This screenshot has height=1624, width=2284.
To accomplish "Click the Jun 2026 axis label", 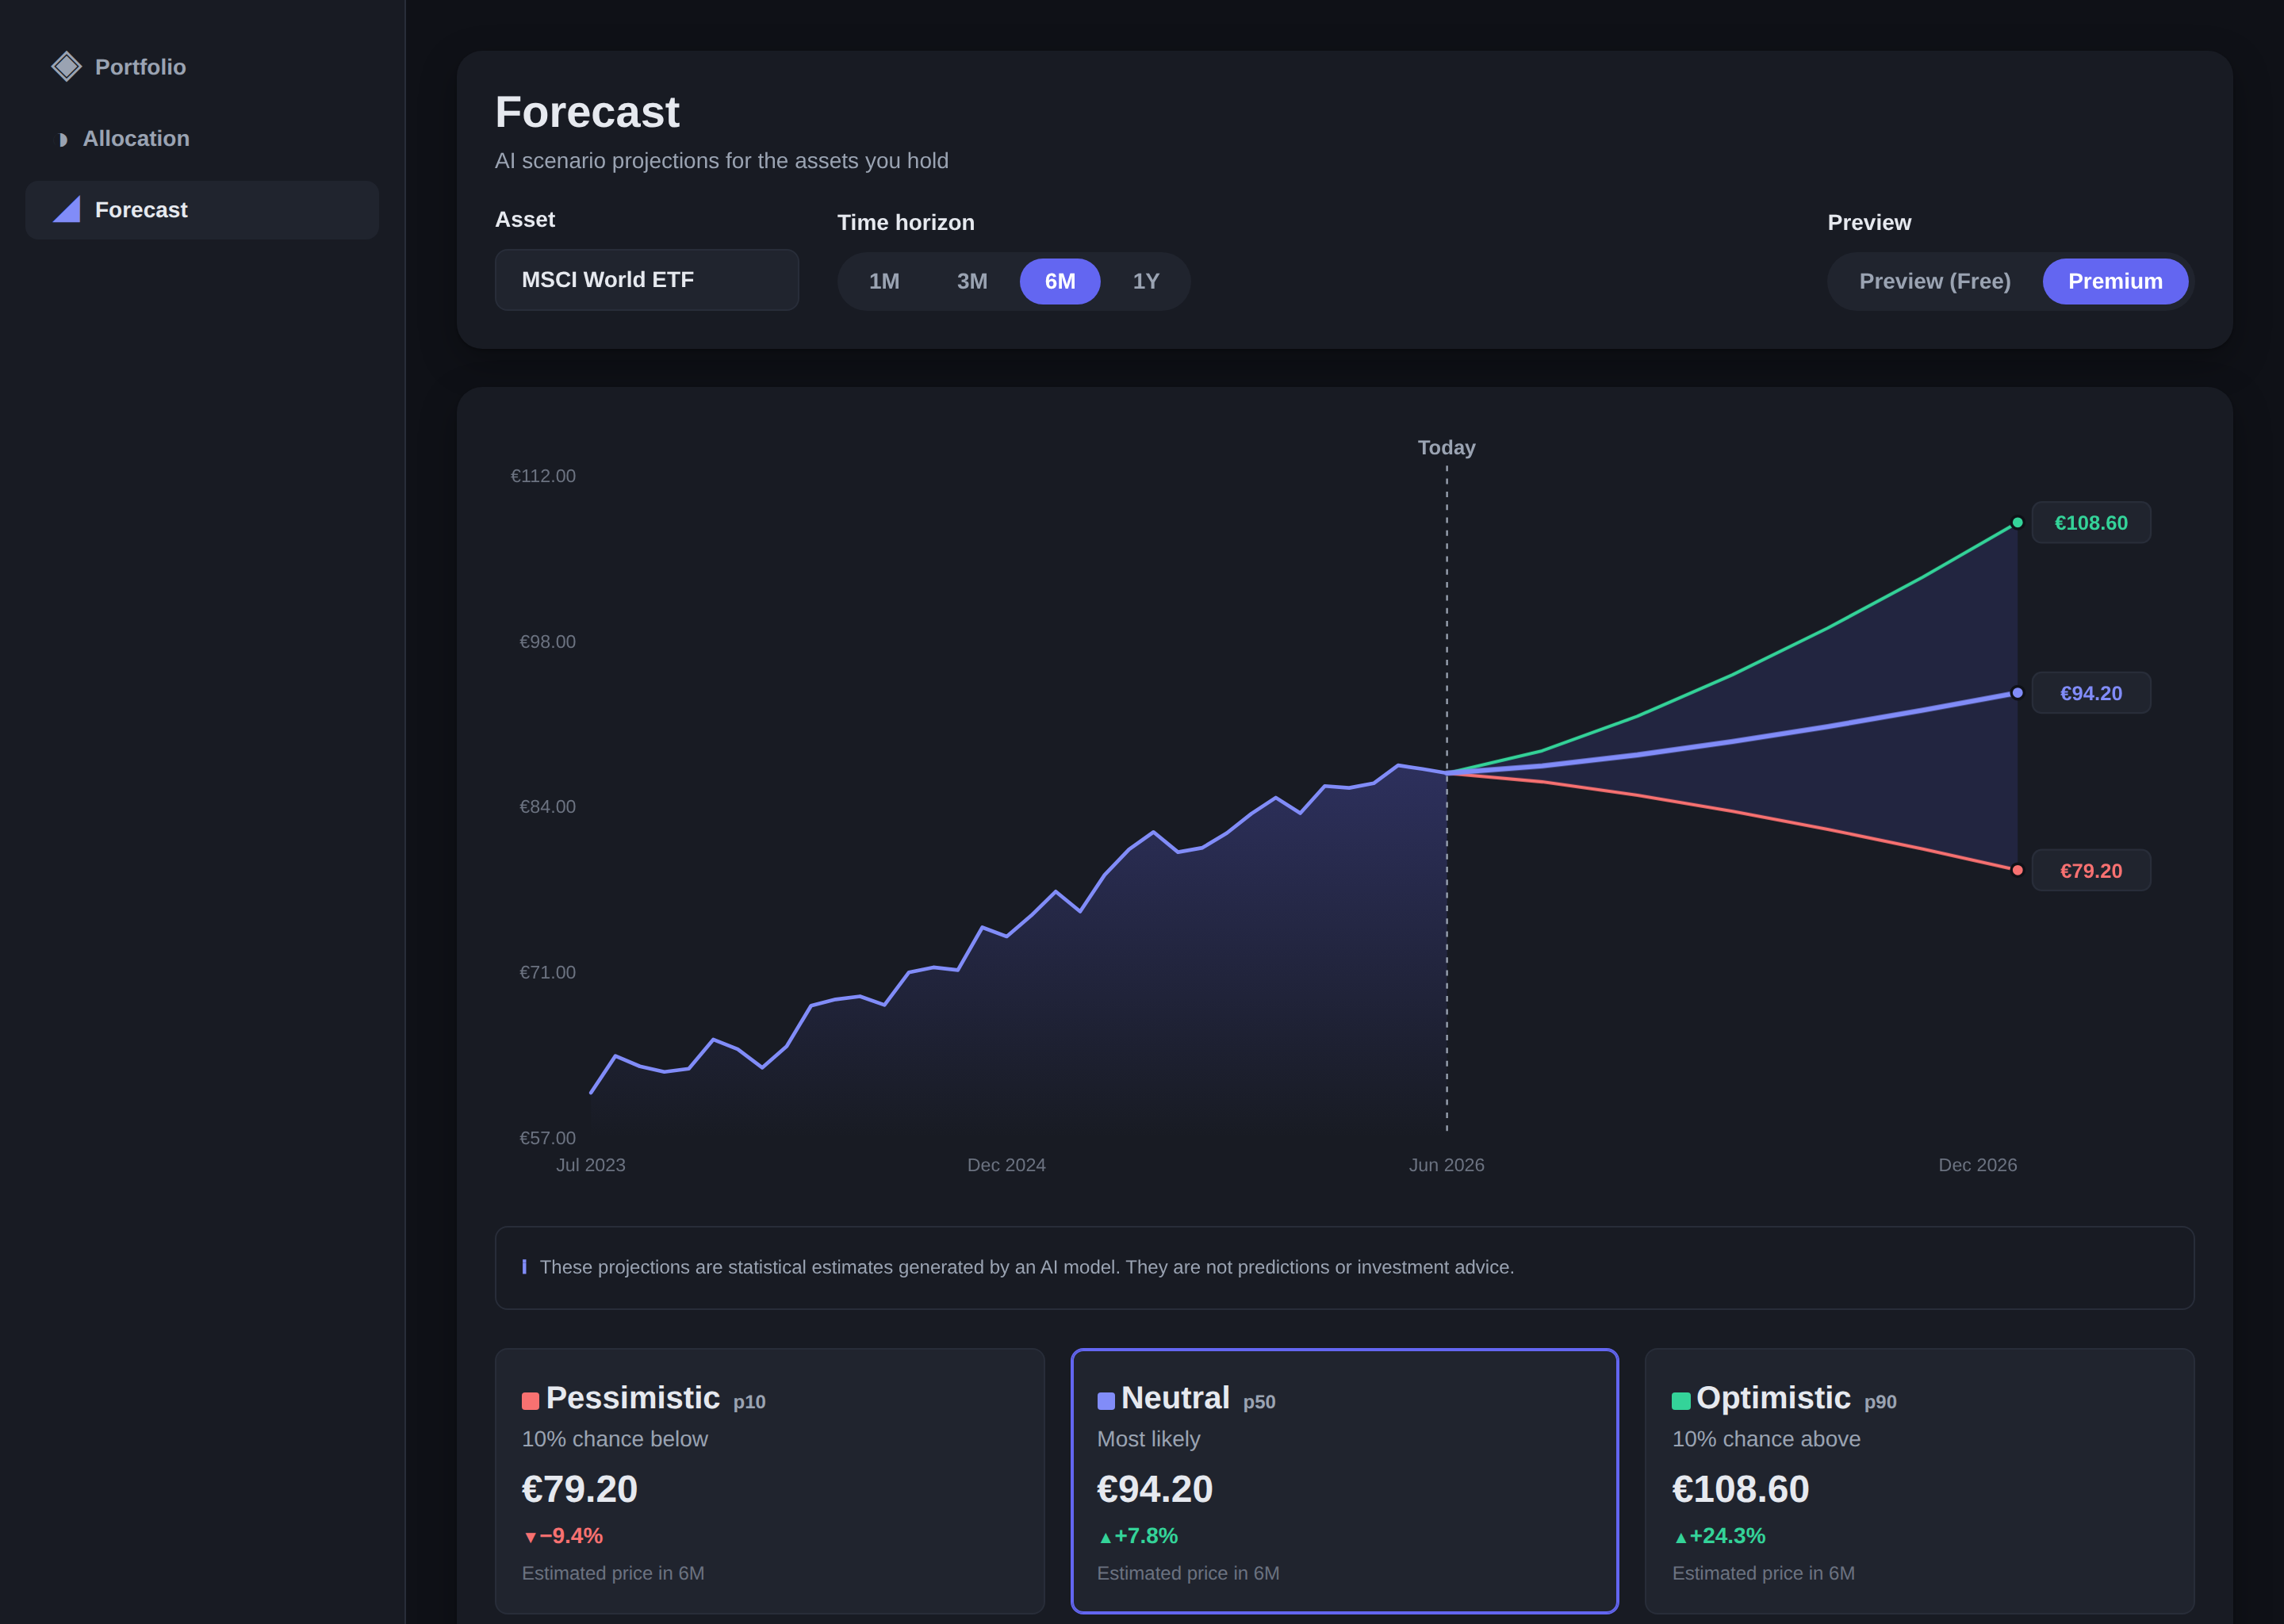I will 1446,1165.
